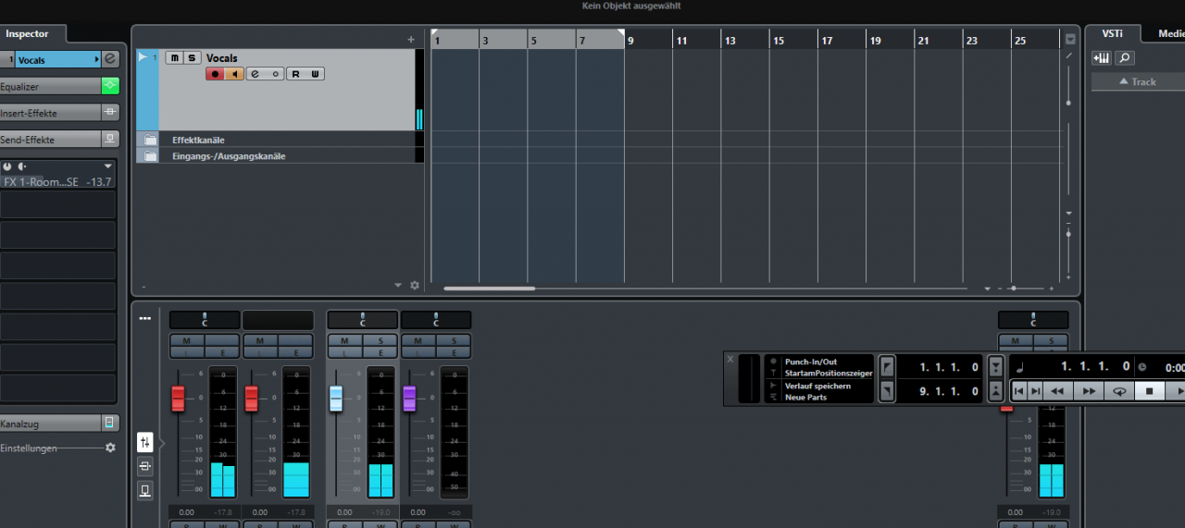This screenshot has height=528, width=1185.
Task: Open the mixer three-dots menu icon
Action: pos(145,319)
